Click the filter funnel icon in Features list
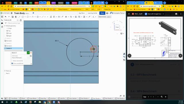This screenshot has height=104, width=184. 6,23
